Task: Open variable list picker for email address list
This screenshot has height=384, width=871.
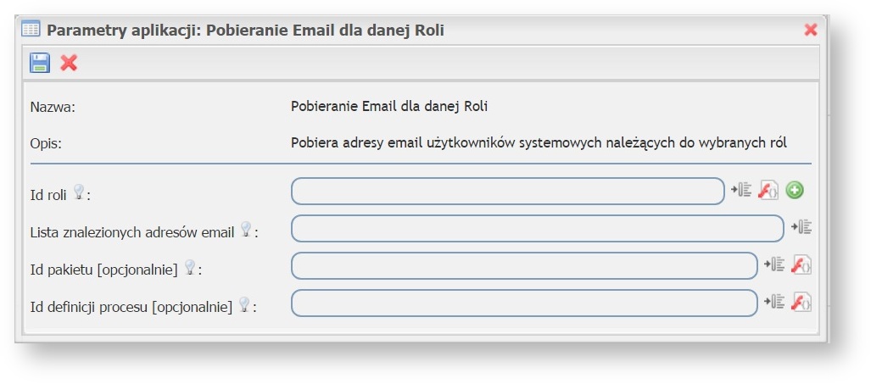Action: pos(801,227)
